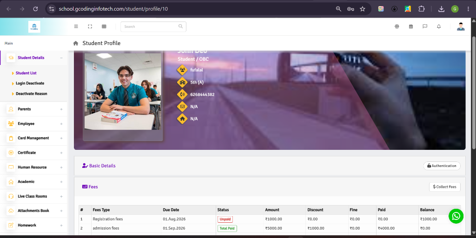
Task: Toggle the hamburger sidebar menu icon
Action: click(x=76, y=26)
